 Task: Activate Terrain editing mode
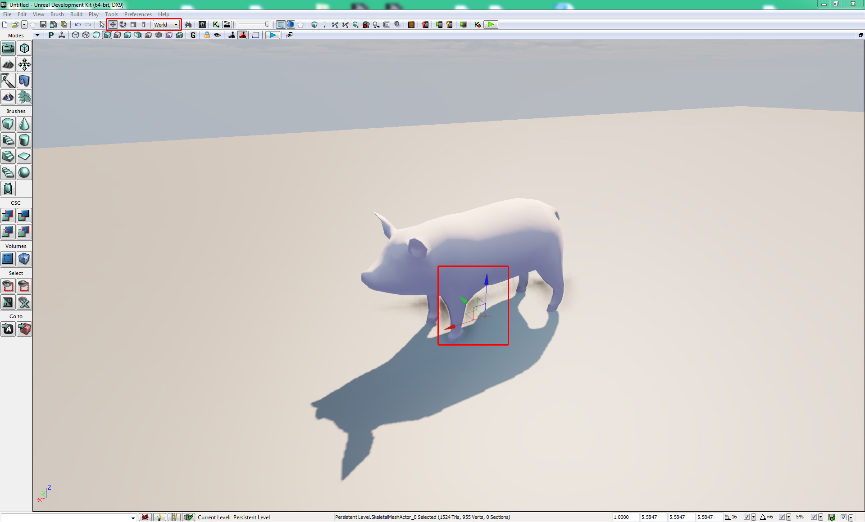click(8, 64)
